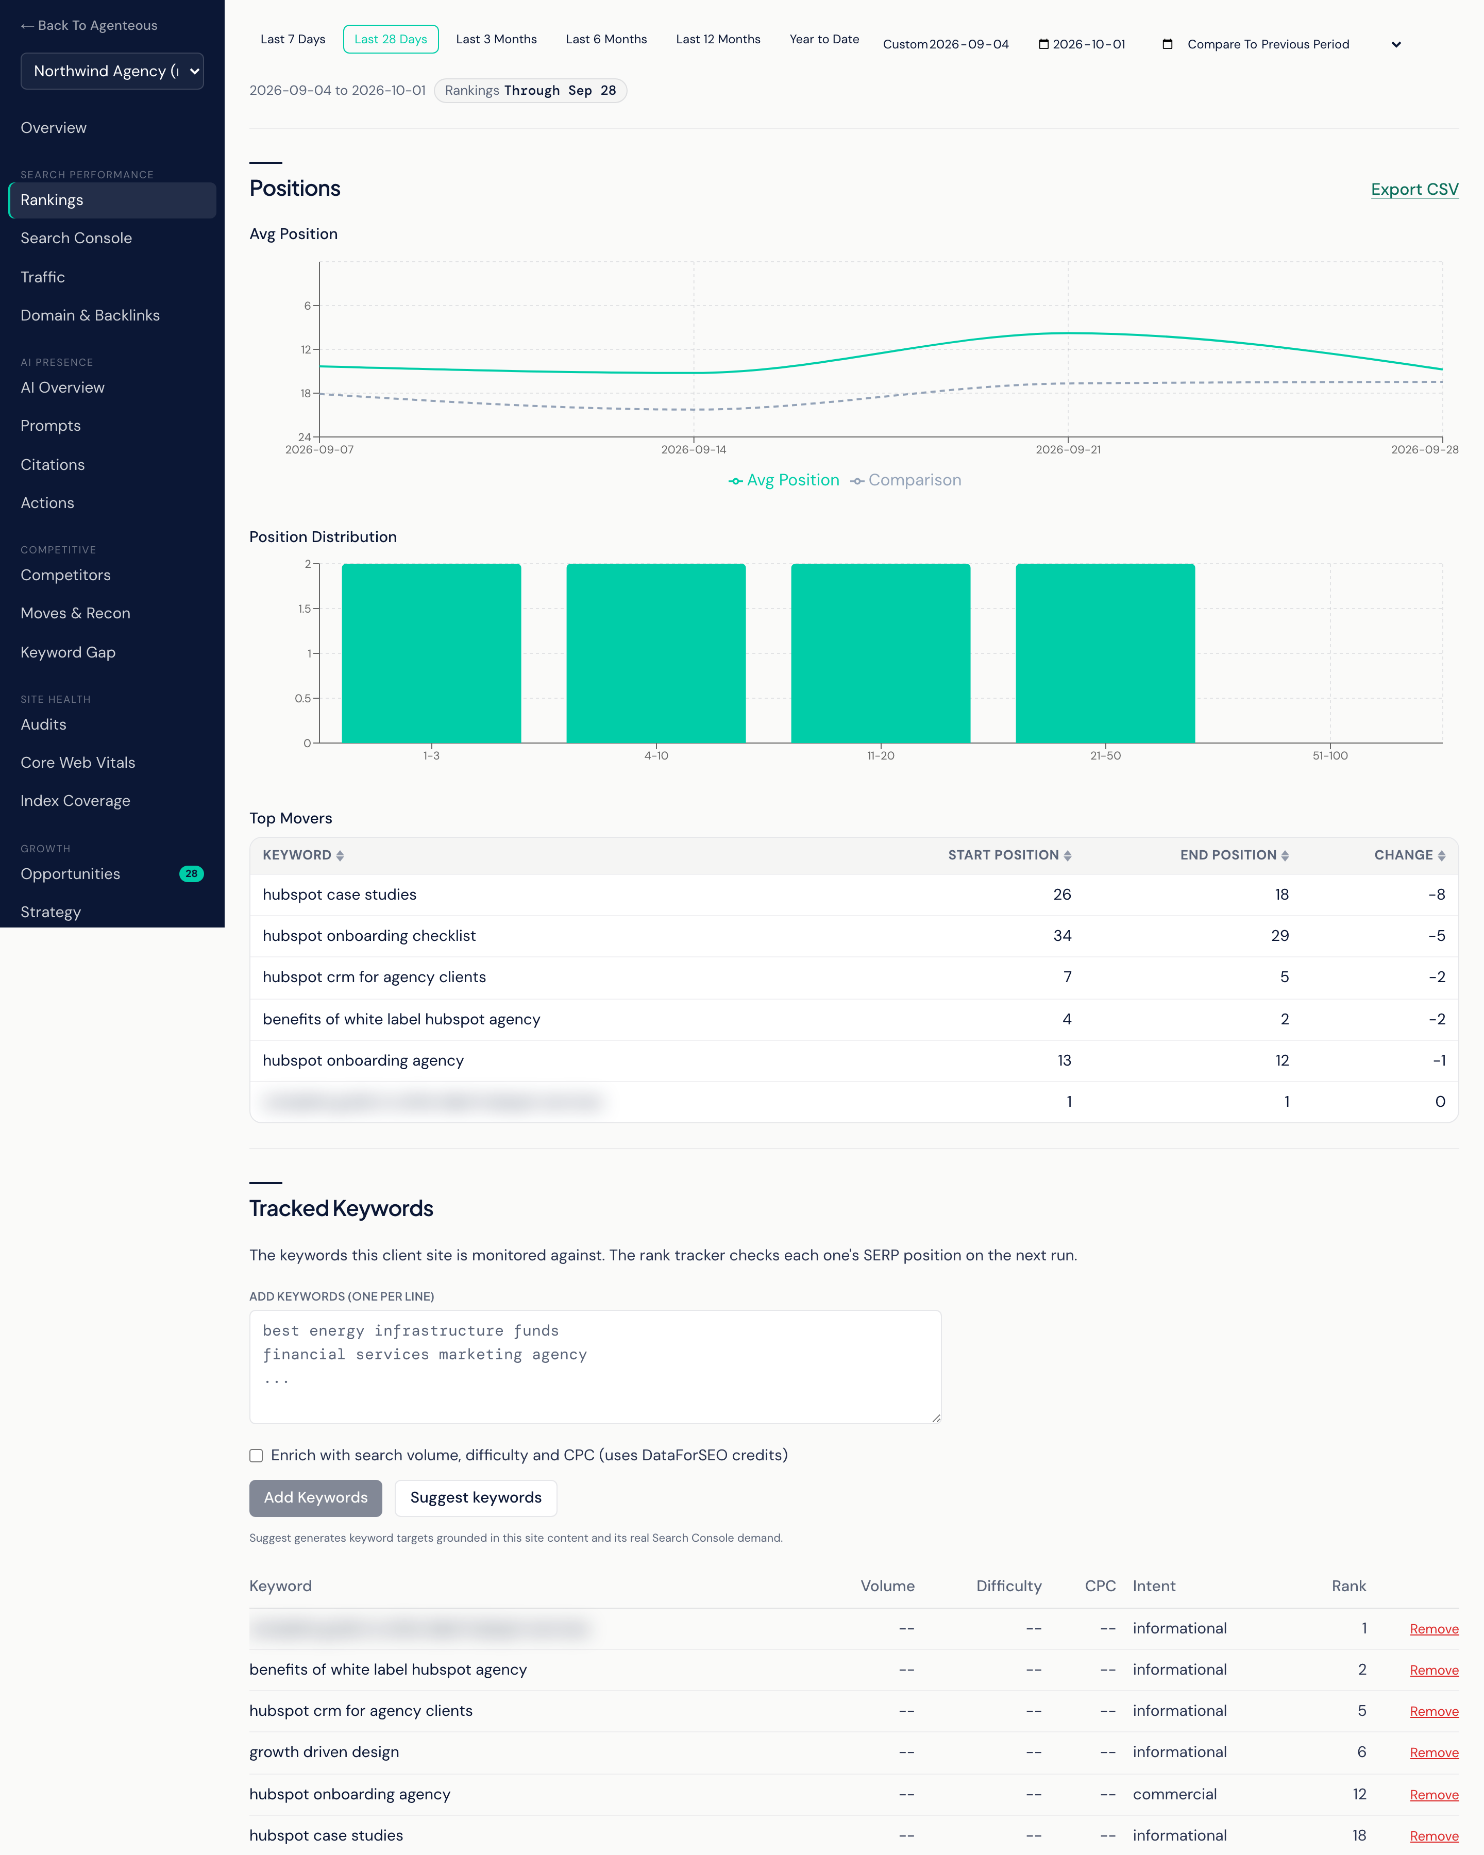Open calendar icon before Compare dropdown

1168,45
